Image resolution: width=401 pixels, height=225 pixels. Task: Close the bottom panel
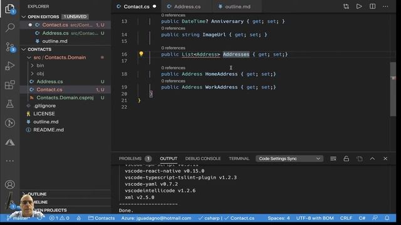[385, 159]
